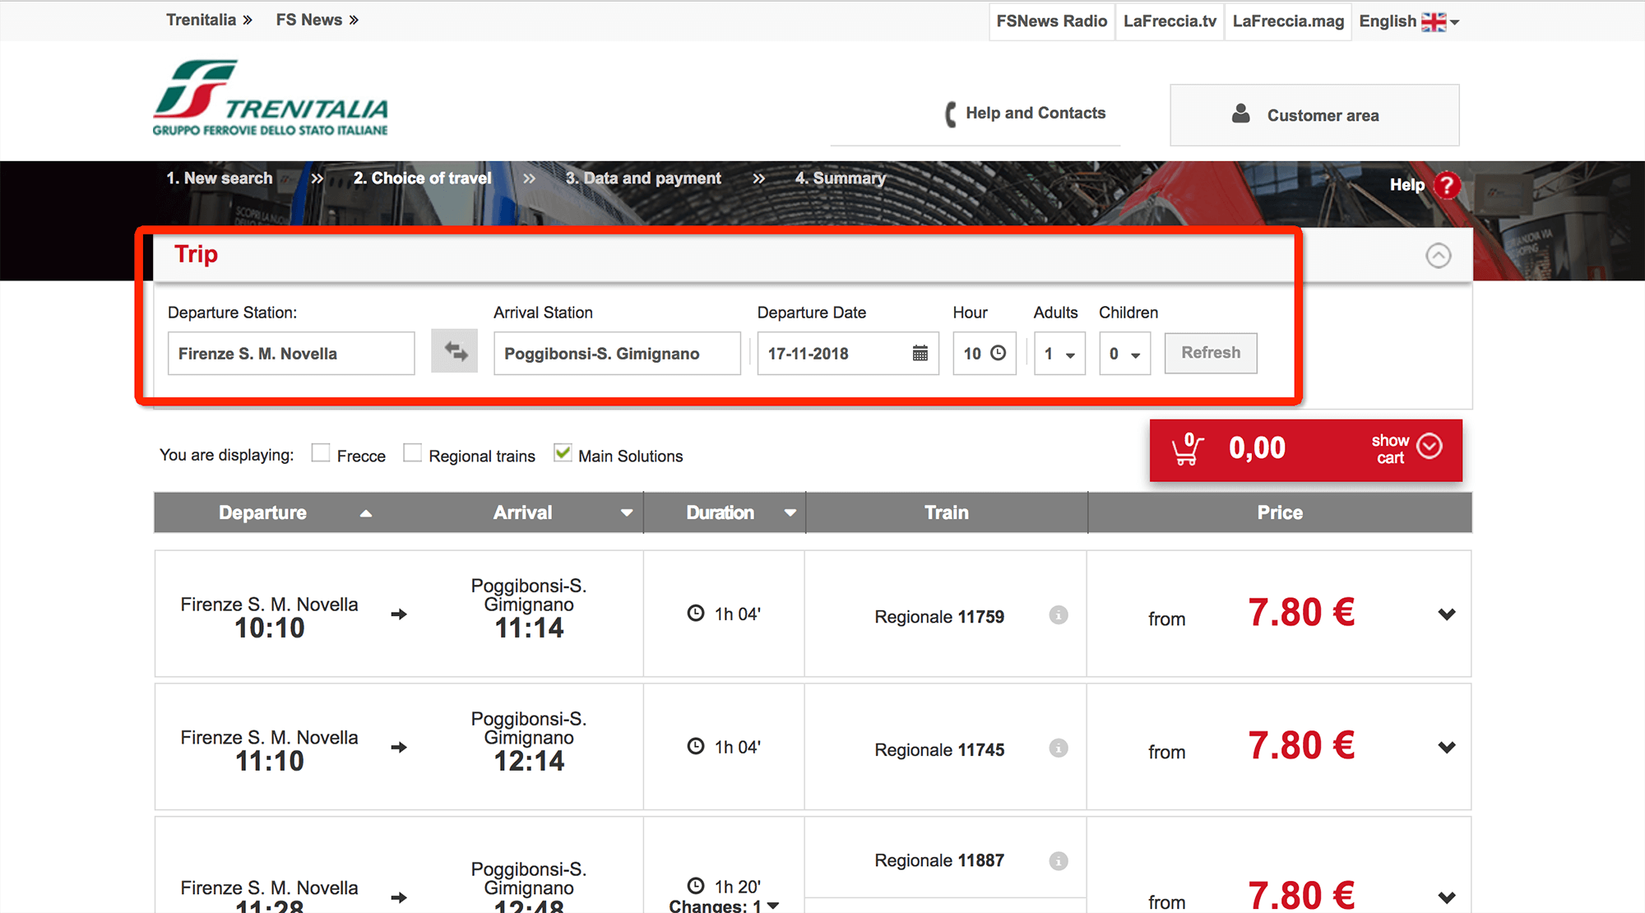The width and height of the screenshot is (1645, 913).
Task: Open the English language menu
Action: pos(1408,21)
